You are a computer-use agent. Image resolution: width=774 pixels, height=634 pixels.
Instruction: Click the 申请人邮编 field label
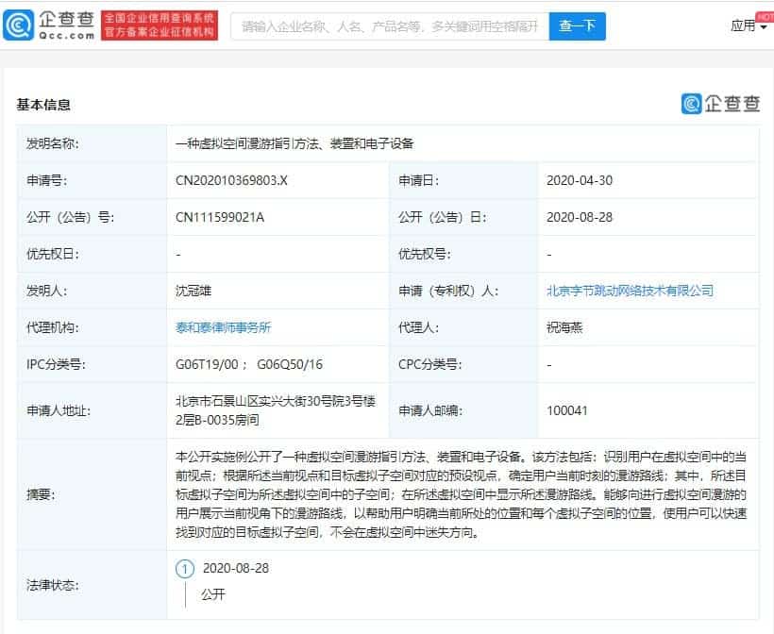(x=429, y=410)
